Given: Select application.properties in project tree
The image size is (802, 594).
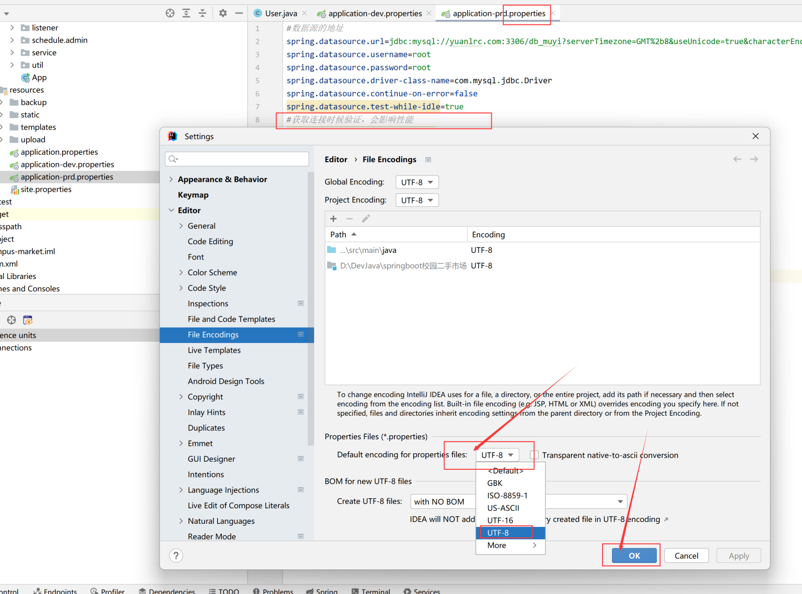Looking at the screenshot, I should [59, 152].
